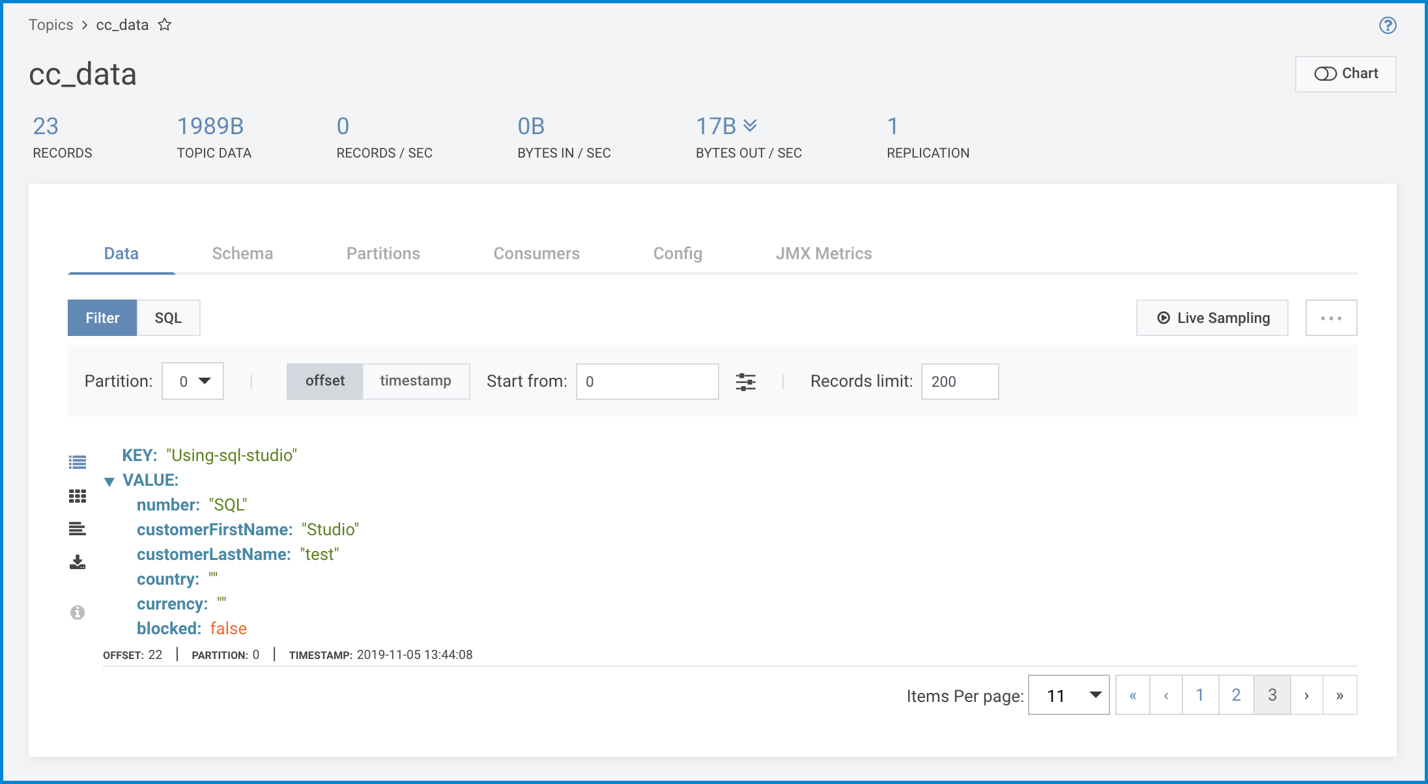Start Live Sampling
Screen dimensions: 1428x784
[x=1212, y=318]
